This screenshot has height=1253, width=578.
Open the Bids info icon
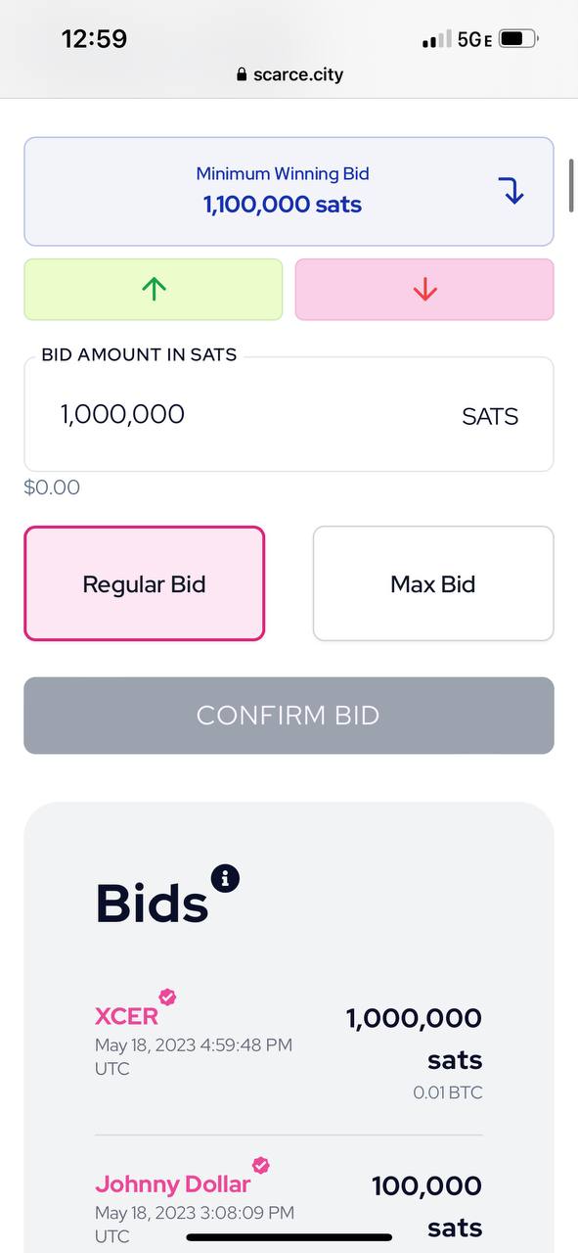(225, 878)
